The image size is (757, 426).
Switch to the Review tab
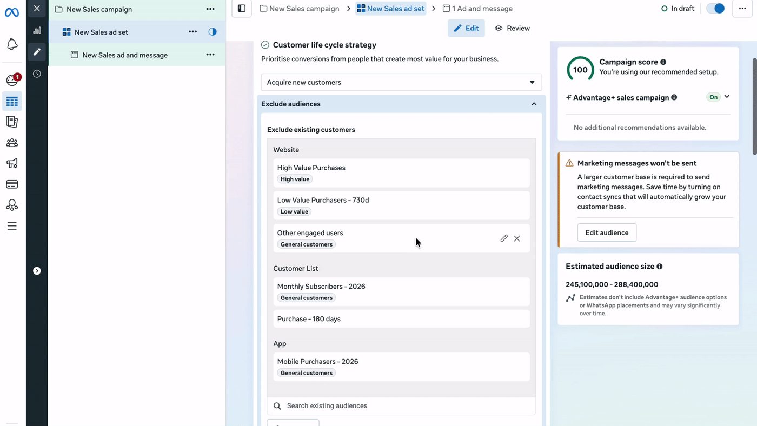tap(512, 28)
